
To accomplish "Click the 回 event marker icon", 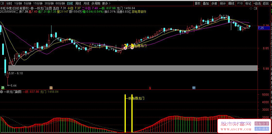I will point(51,88).
